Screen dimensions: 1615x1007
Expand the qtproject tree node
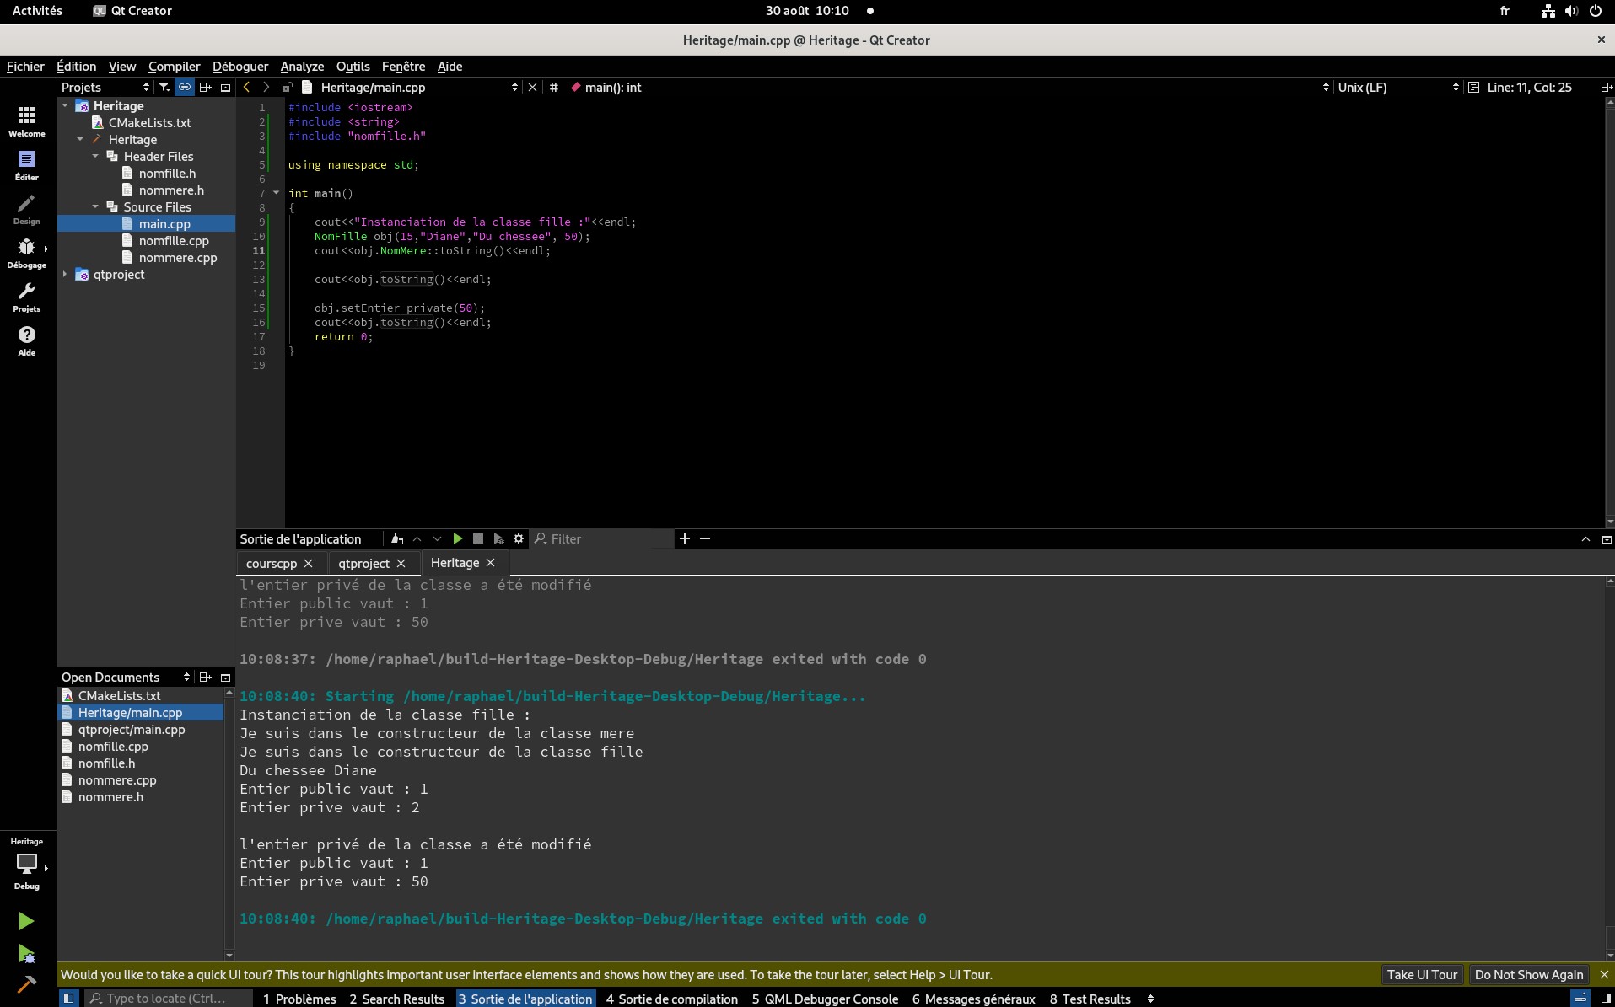65,274
